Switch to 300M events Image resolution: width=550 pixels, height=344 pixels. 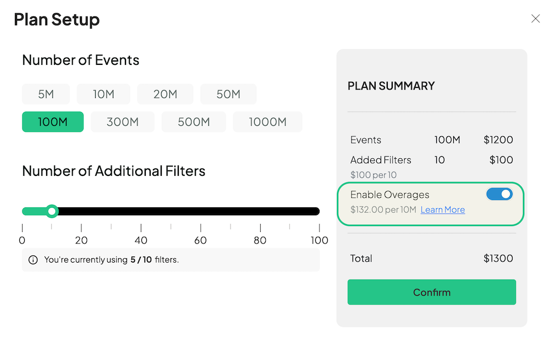[x=123, y=122]
